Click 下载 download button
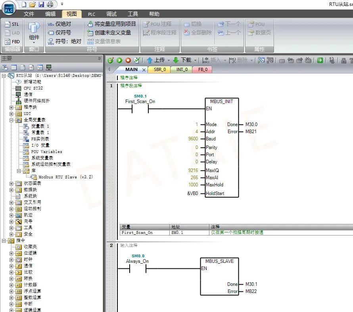The image size is (353, 312). pyautogui.click(x=182, y=60)
